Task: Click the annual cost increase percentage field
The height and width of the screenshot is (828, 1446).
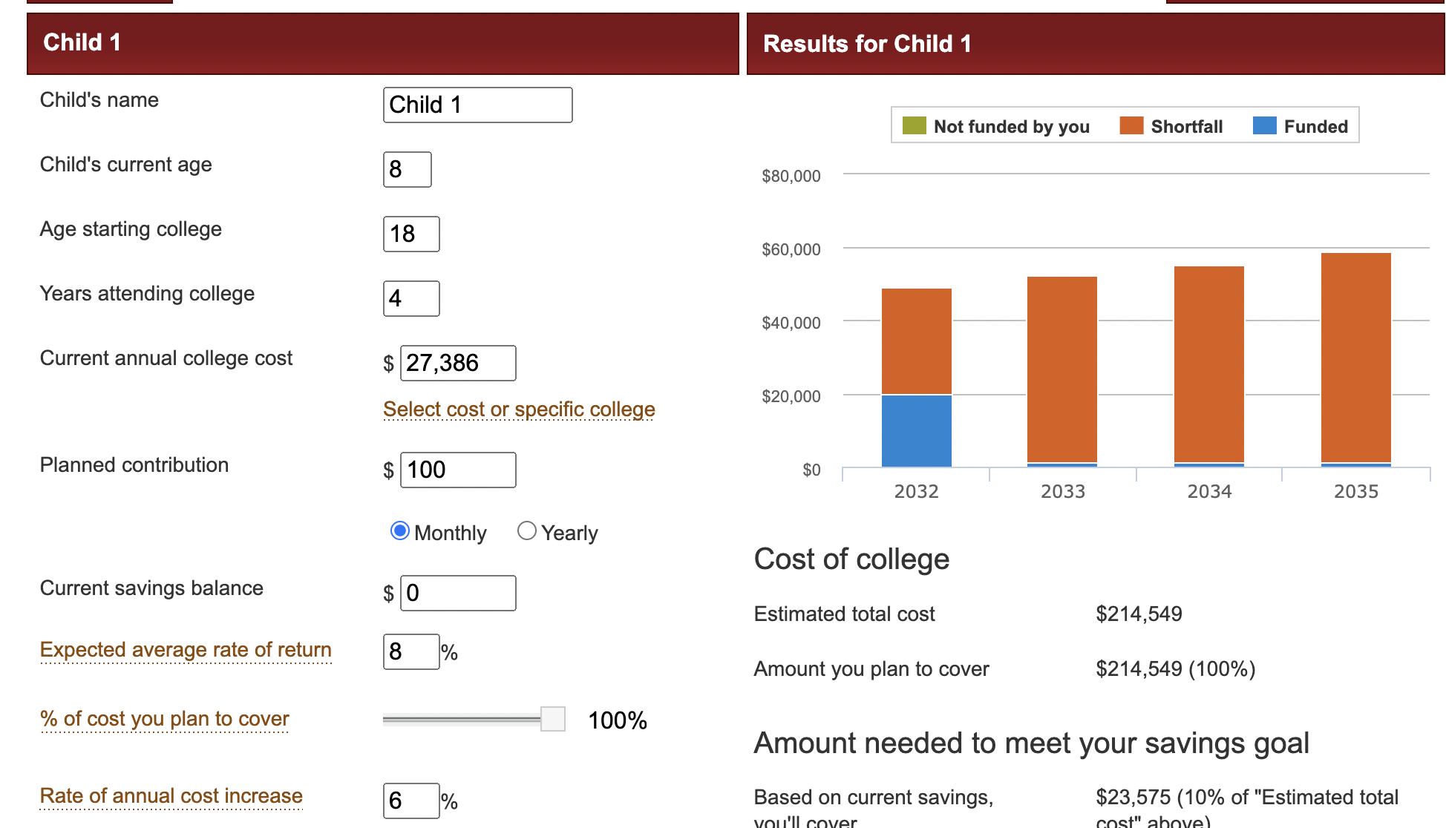Action: click(x=411, y=801)
